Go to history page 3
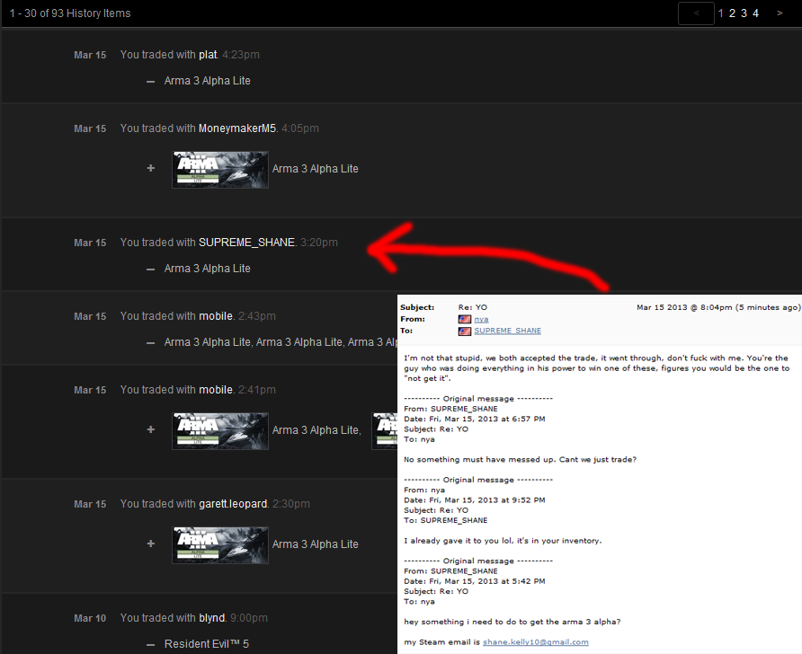The height and width of the screenshot is (654, 802). click(x=744, y=13)
